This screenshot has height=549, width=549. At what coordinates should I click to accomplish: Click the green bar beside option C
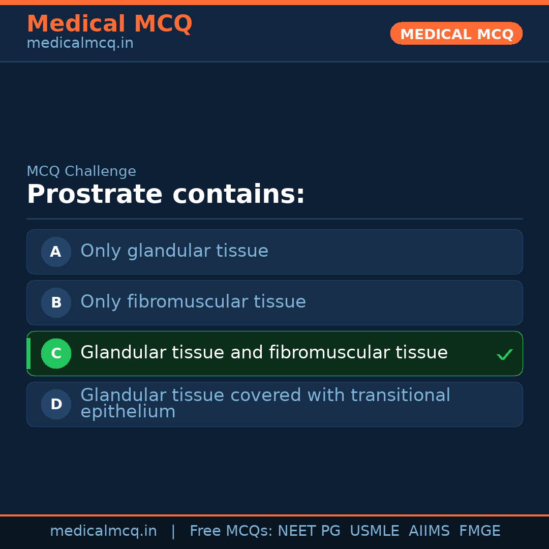tap(28, 353)
